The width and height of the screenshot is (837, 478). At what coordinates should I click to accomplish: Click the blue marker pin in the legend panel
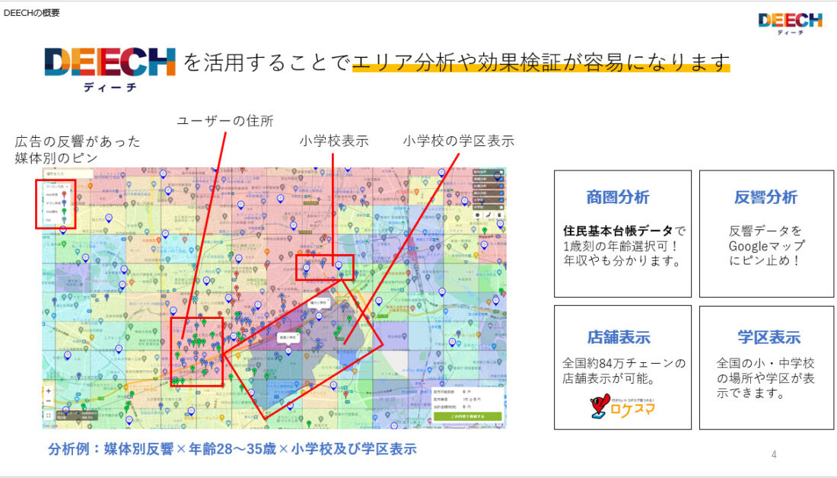pos(64,202)
